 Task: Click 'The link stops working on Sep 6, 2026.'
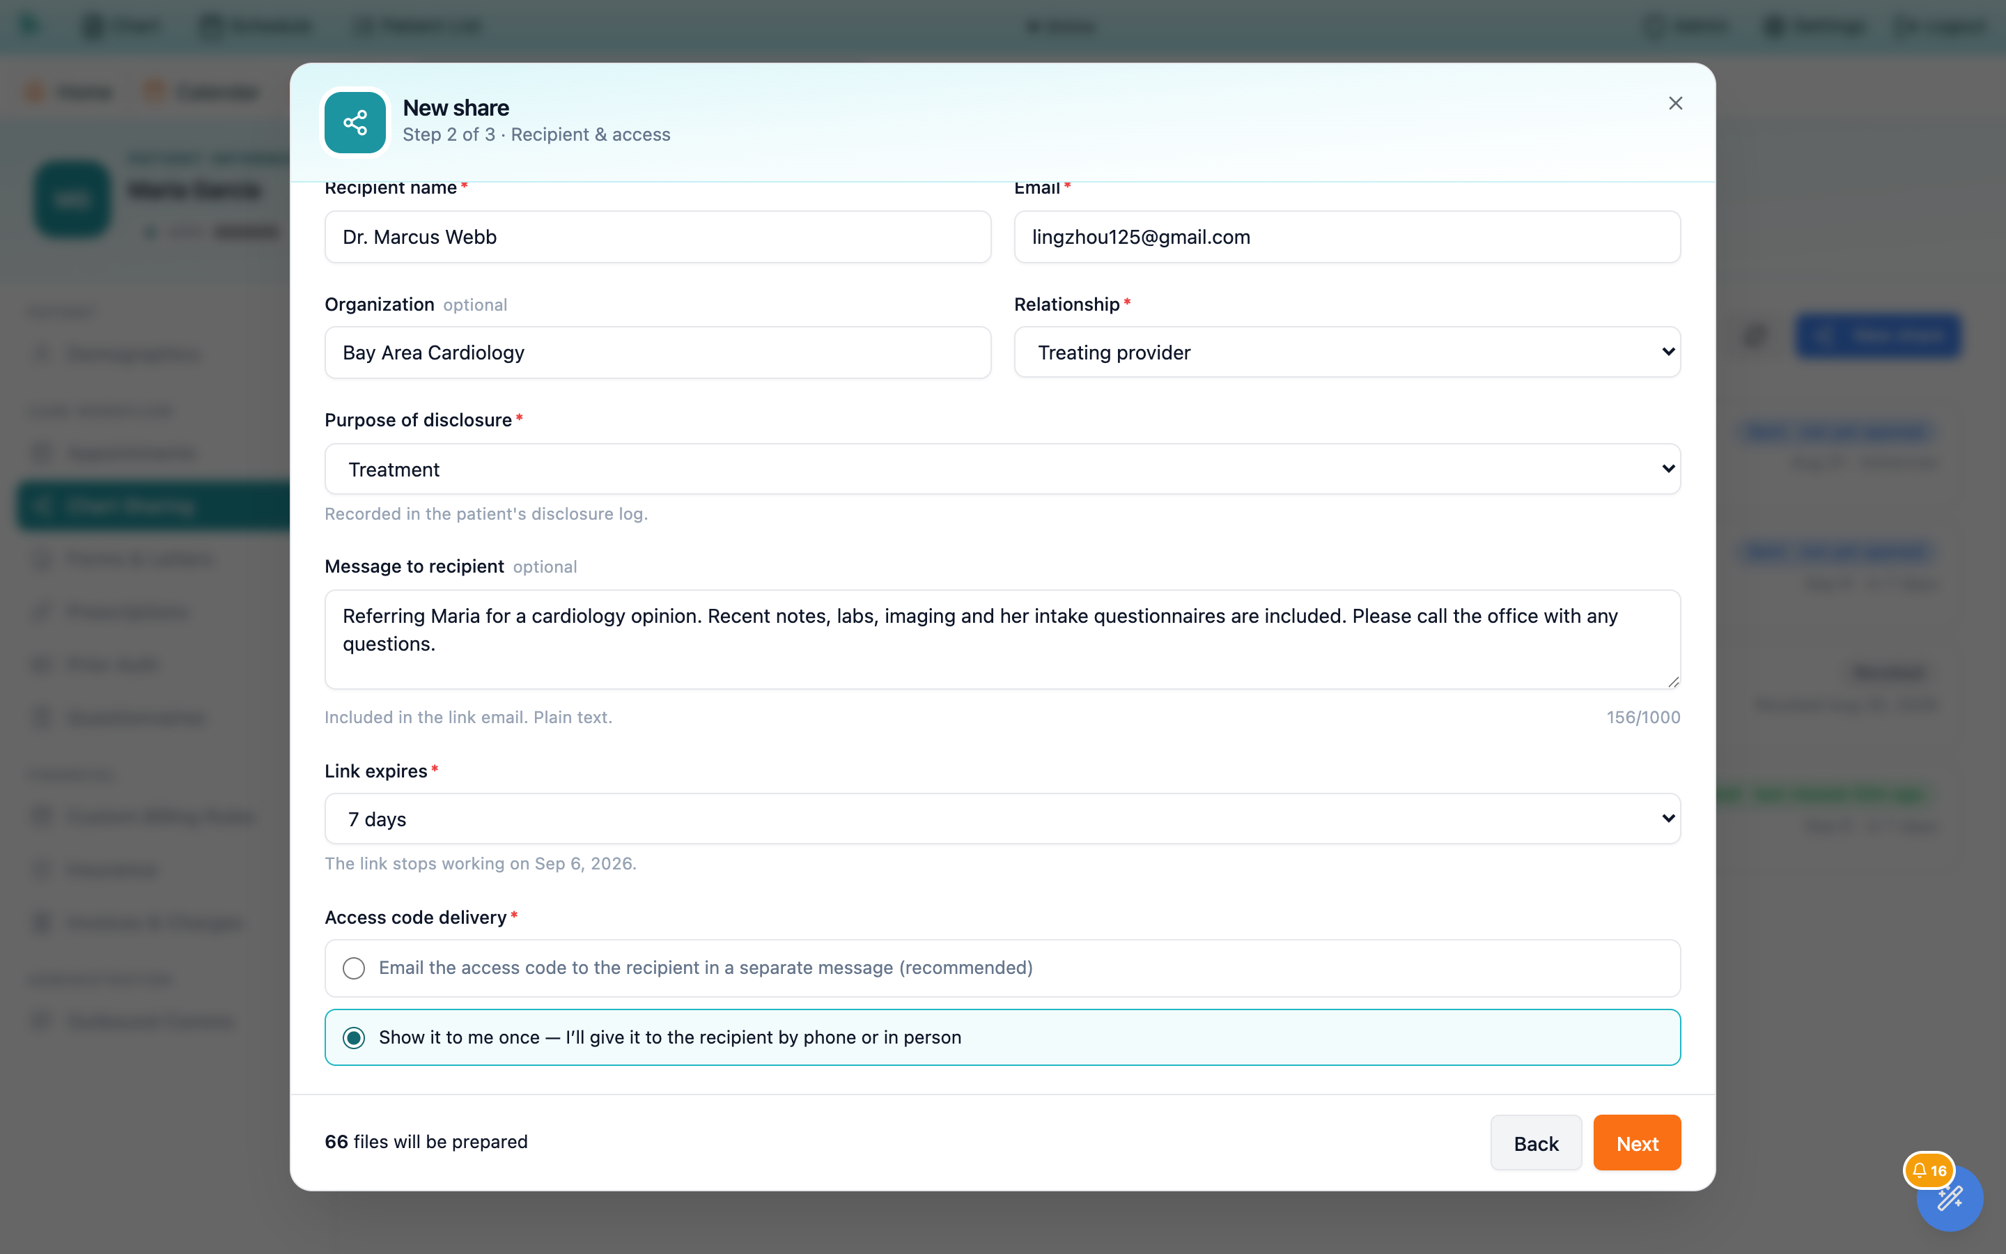481,863
